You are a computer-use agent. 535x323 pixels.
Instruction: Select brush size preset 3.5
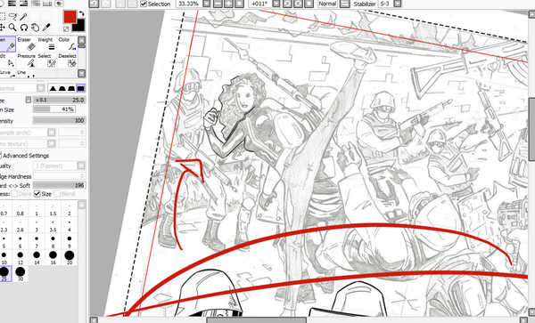pyautogui.click(x=53, y=225)
